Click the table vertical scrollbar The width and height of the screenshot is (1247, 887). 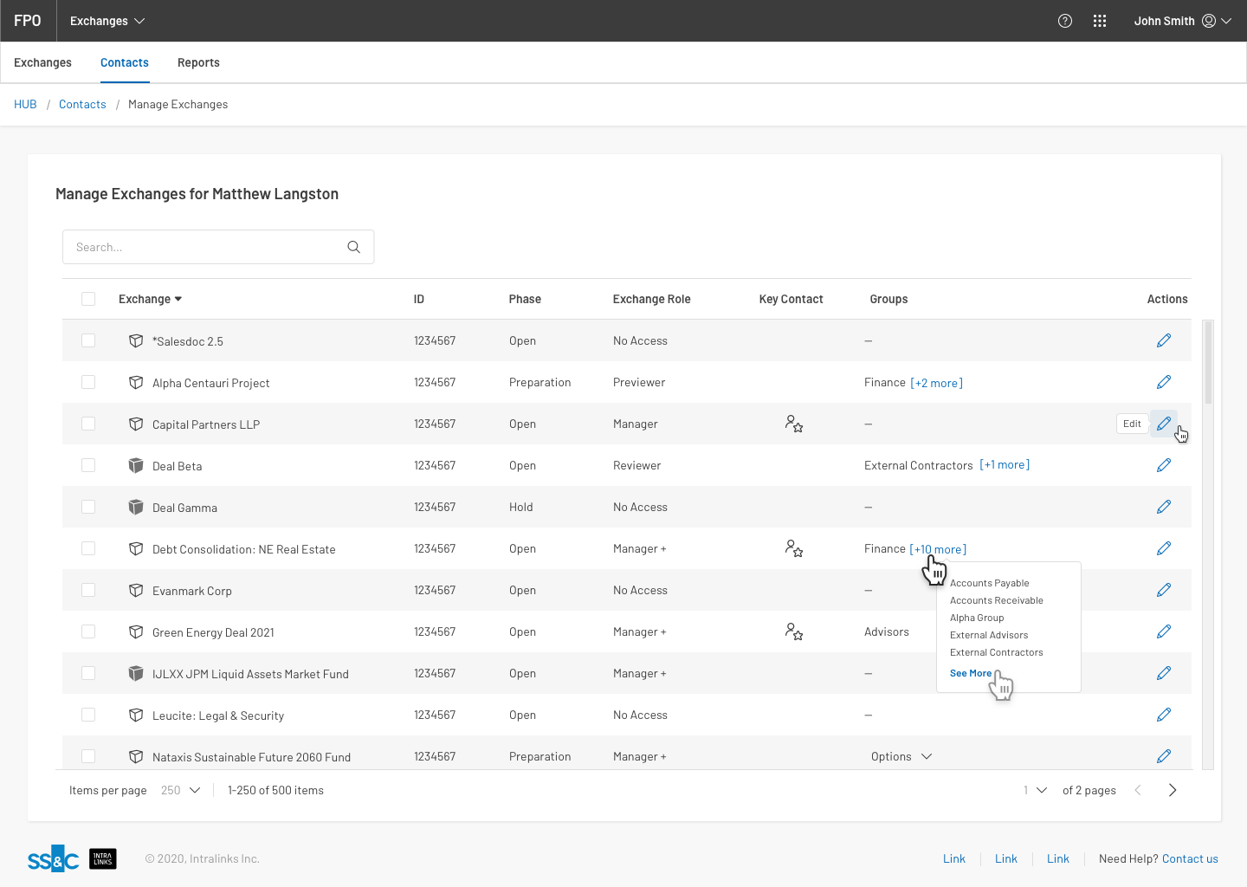coord(1208,544)
